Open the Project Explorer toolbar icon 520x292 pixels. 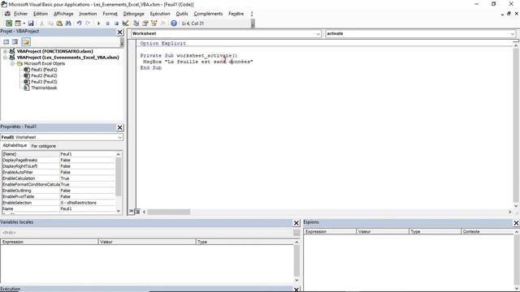136,24
